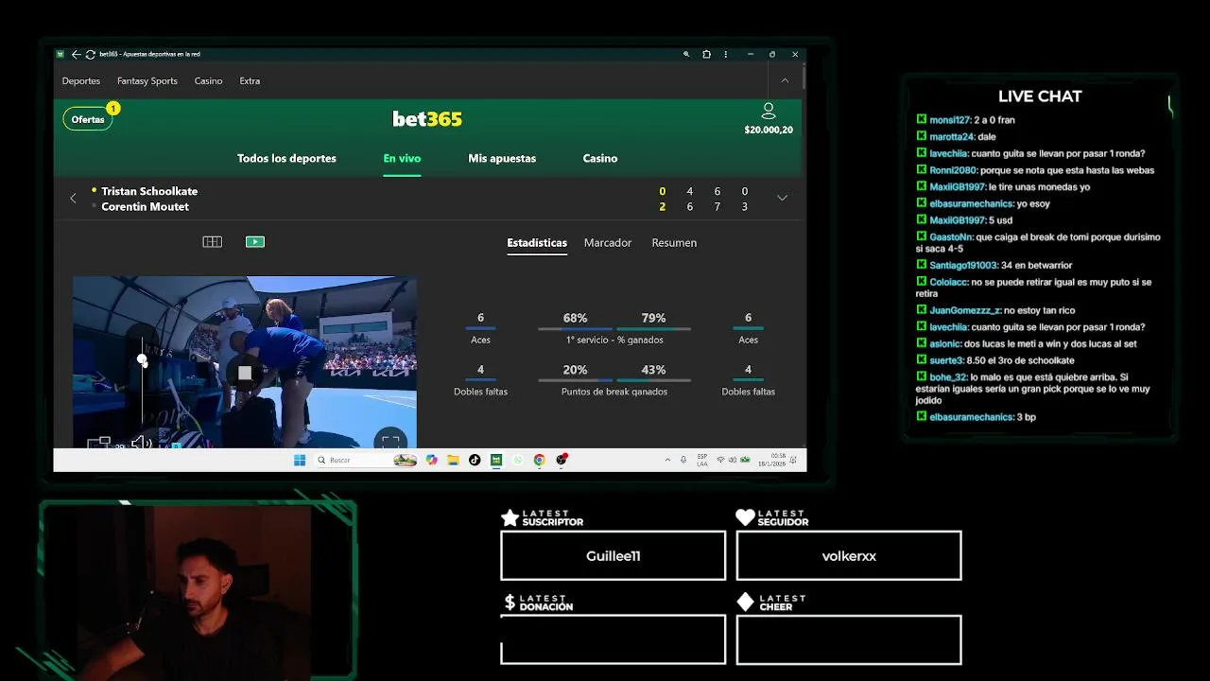Image resolution: width=1210 pixels, height=681 pixels.
Task: Click the 43% break points value
Action: coord(653,370)
